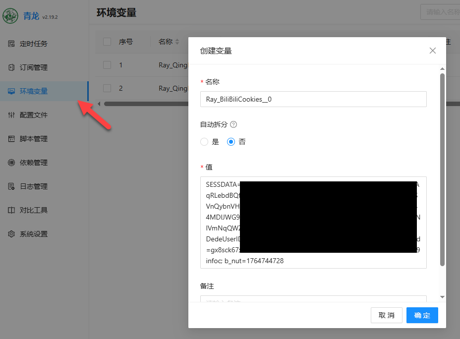The width and height of the screenshot is (460, 339).
Task: Sort the 名称 column by its caret
Action: 178,42
